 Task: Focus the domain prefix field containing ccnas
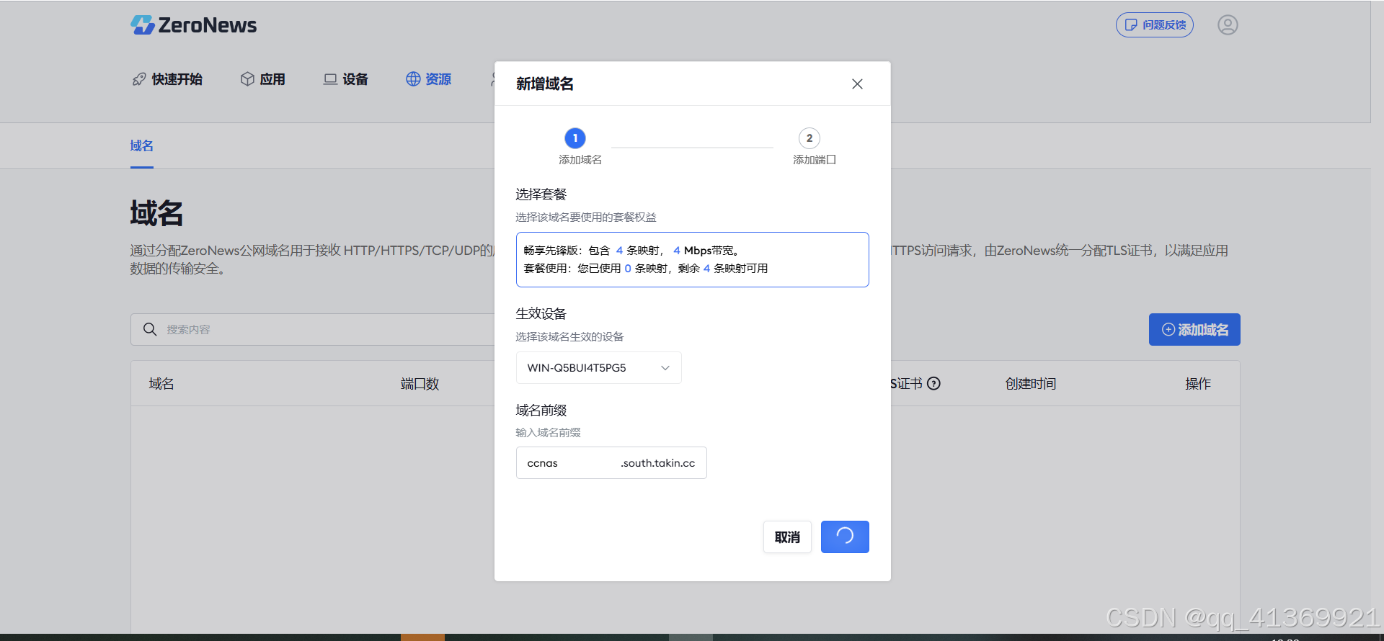click(611, 463)
